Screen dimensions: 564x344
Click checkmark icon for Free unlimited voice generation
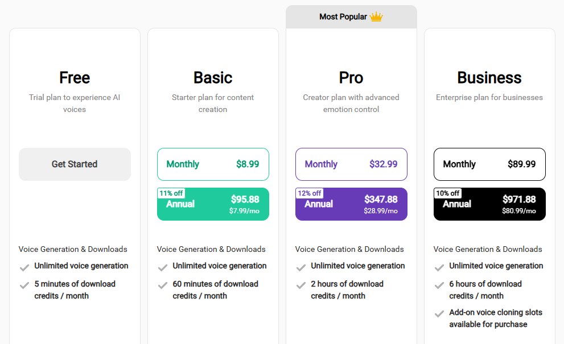24,267
